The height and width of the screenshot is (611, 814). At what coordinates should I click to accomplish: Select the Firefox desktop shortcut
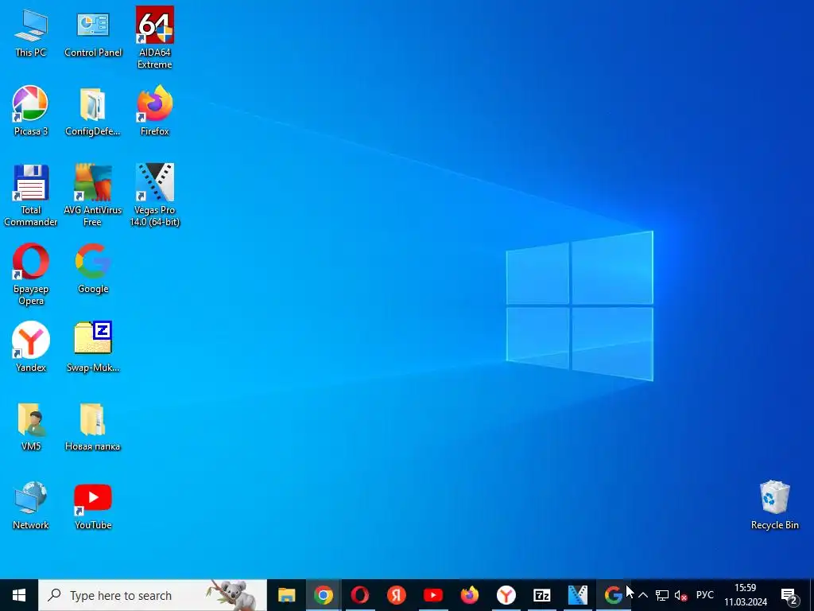(x=155, y=111)
